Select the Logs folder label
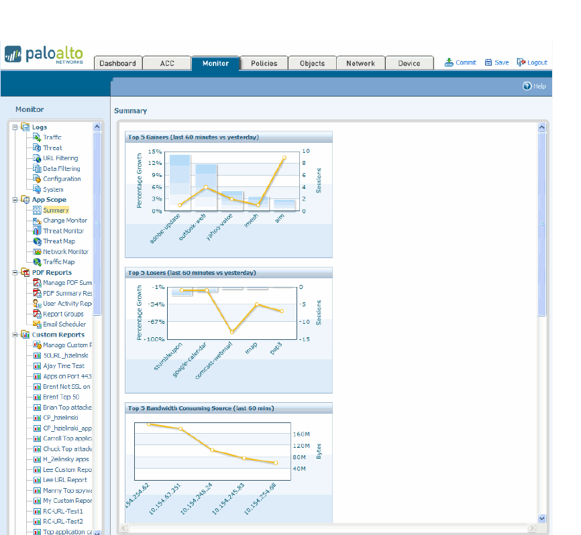581x535 pixels. point(40,127)
